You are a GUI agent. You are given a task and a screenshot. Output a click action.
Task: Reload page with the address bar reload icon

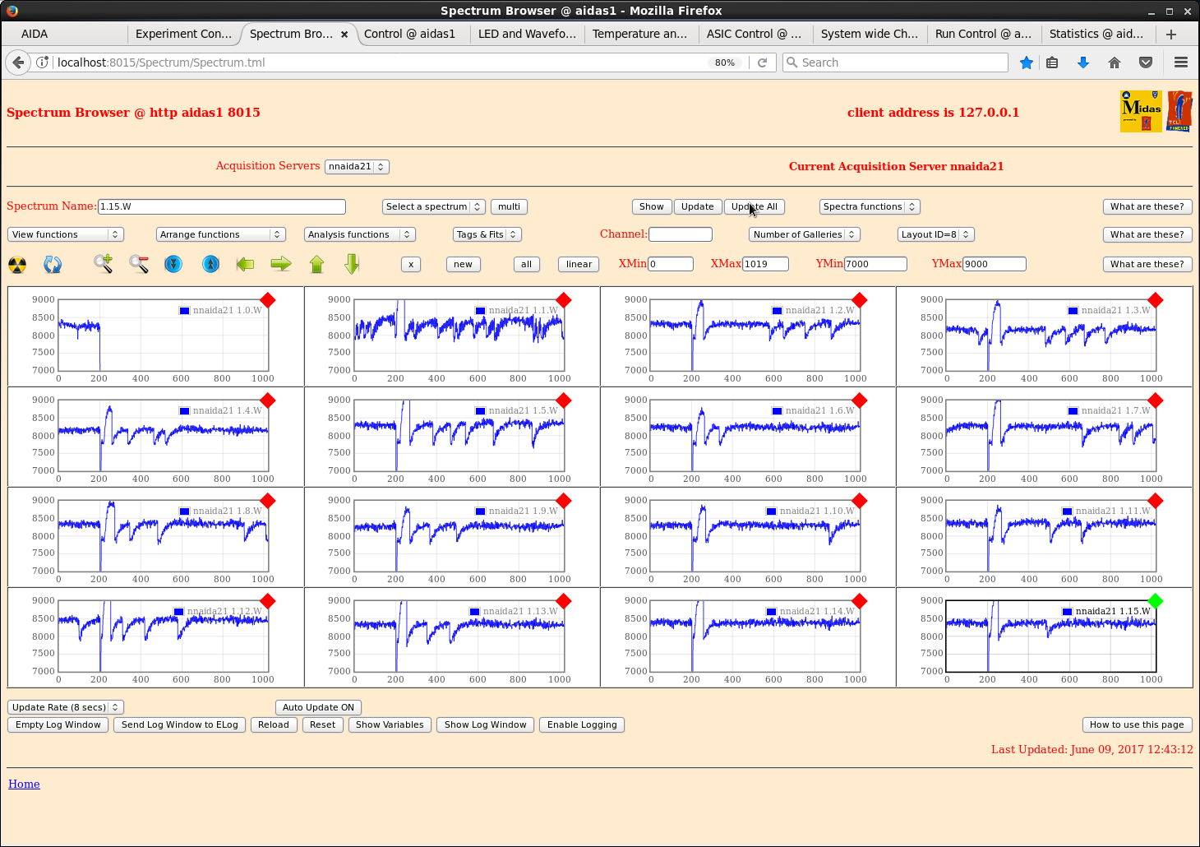pos(763,62)
